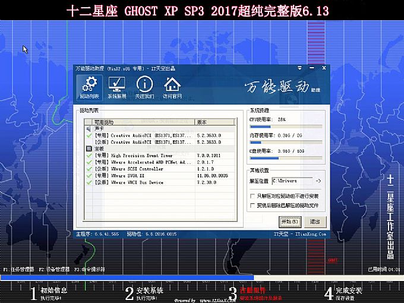Click step 3 注册组件 stage in red
This screenshot has height=303, width=404.
tap(255, 293)
